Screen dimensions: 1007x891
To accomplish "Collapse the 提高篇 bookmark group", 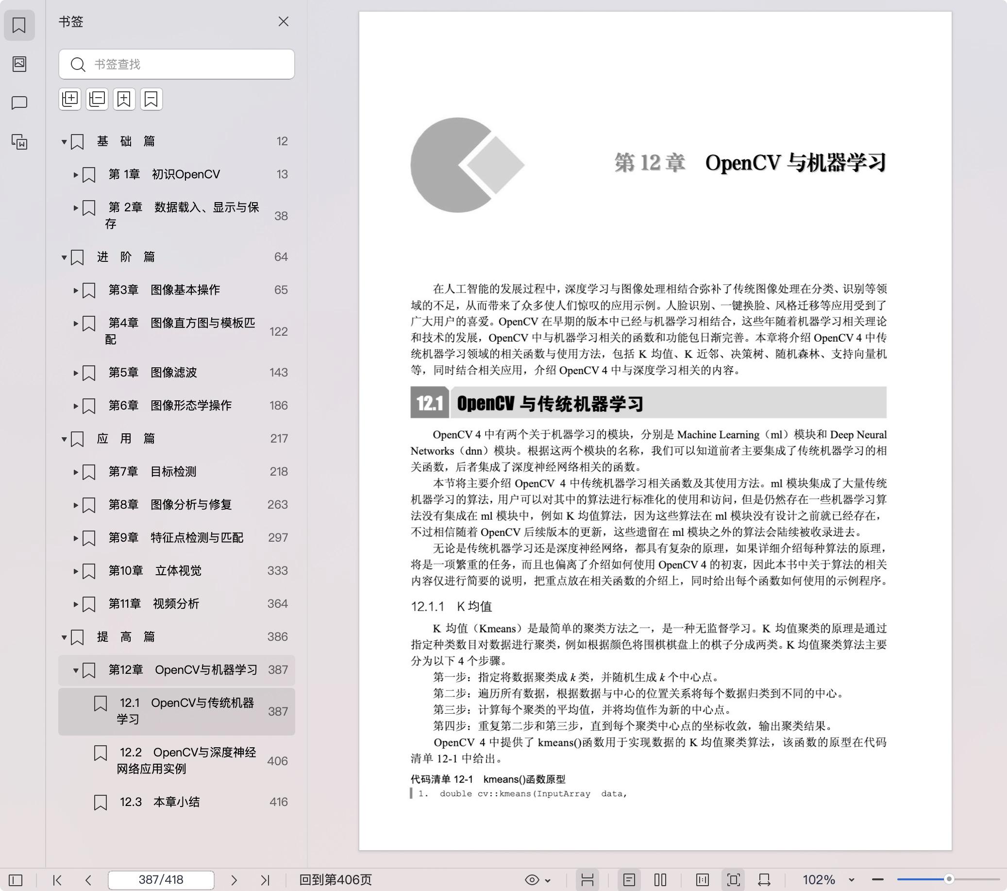I will [x=64, y=637].
